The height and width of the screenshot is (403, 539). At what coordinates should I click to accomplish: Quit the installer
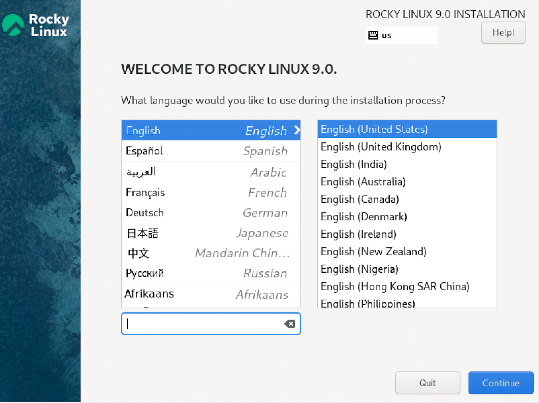pos(427,383)
